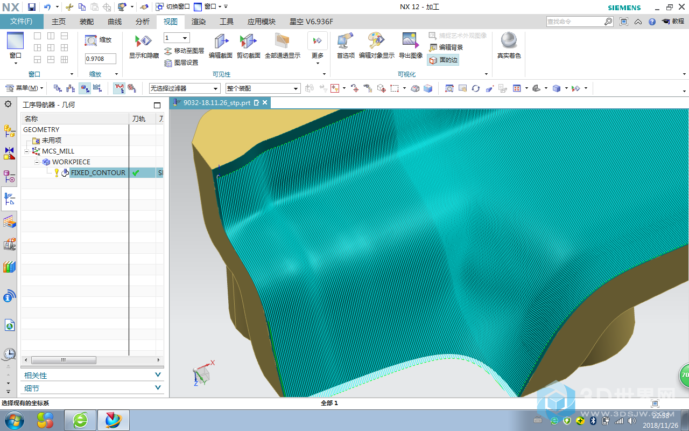Click the Windows Start button
The width and height of the screenshot is (689, 431).
coord(13,420)
